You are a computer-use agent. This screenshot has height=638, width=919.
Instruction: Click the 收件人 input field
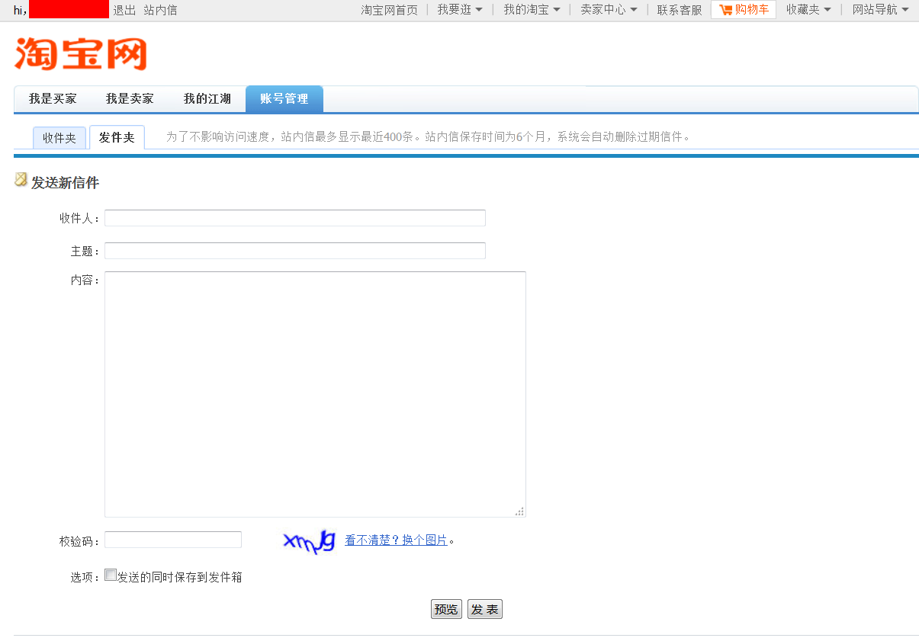pos(294,217)
